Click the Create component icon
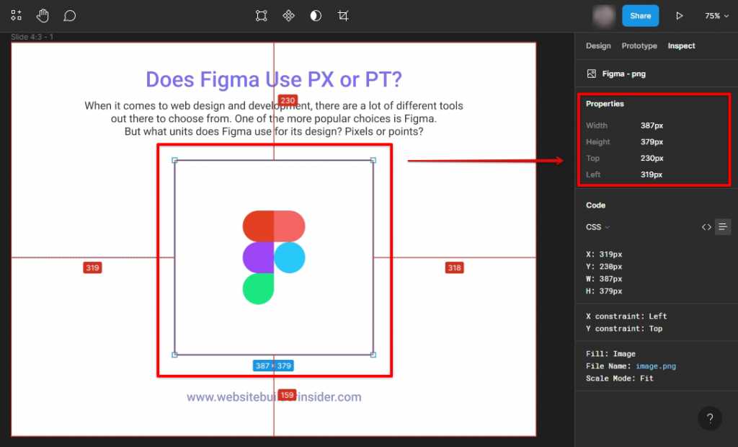Screen dimensions: 738x447 click(288, 15)
